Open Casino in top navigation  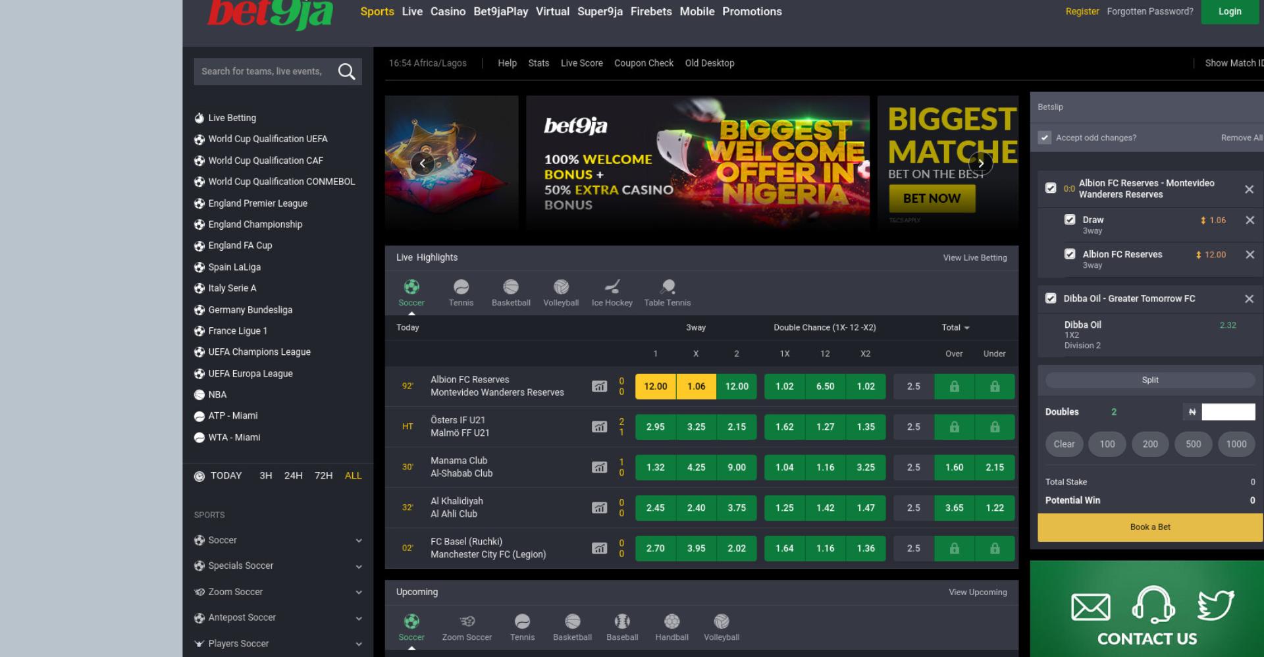coord(448,12)
